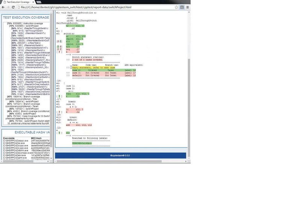
Task: Click the green case 2 Covered Taken row
Action: 104,70
